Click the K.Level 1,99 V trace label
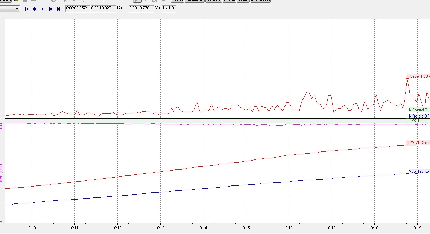 point(418,76)
